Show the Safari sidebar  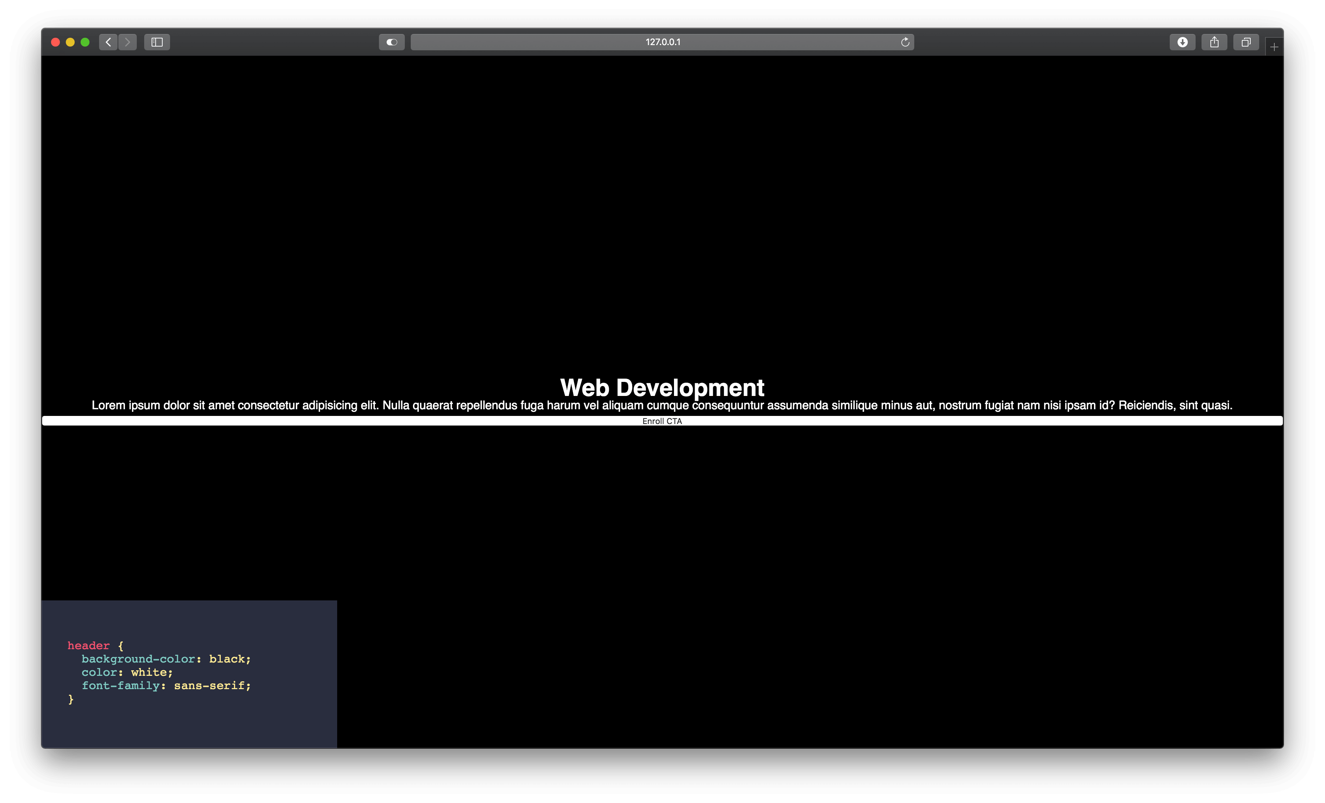pyautogui.click(x=157, y=42)
